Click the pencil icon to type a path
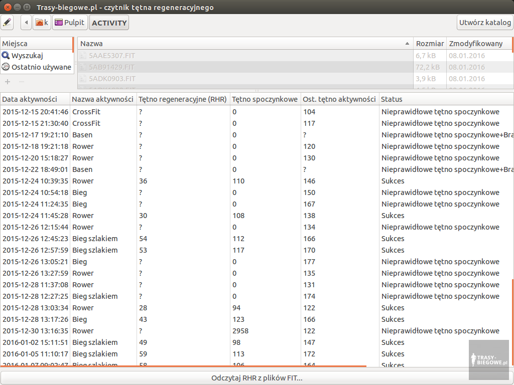This screenshot has width=514, height=385. tap(8, 23)
